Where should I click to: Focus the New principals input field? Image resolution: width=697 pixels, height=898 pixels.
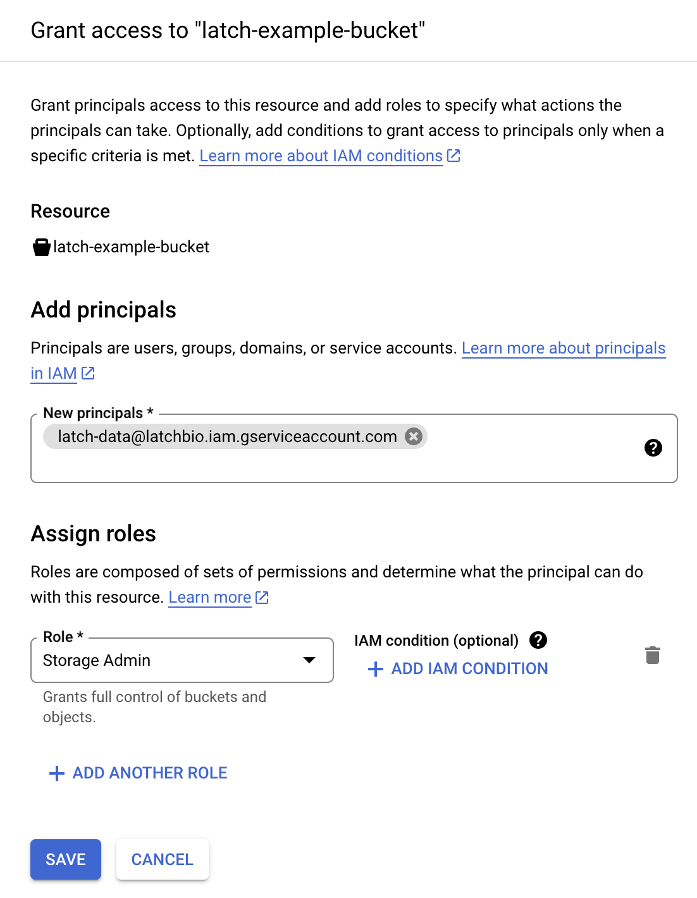[354, 448]
